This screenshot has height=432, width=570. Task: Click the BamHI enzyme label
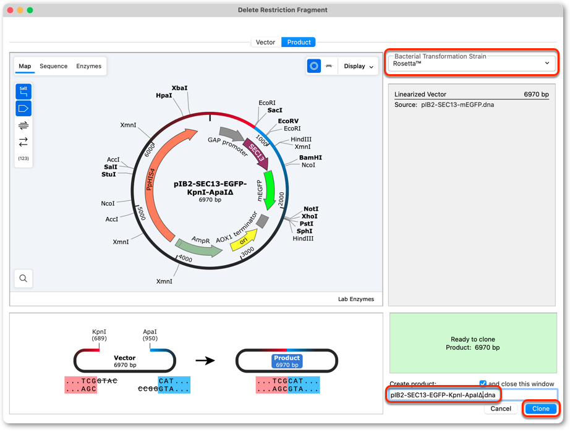pos(310,158)
